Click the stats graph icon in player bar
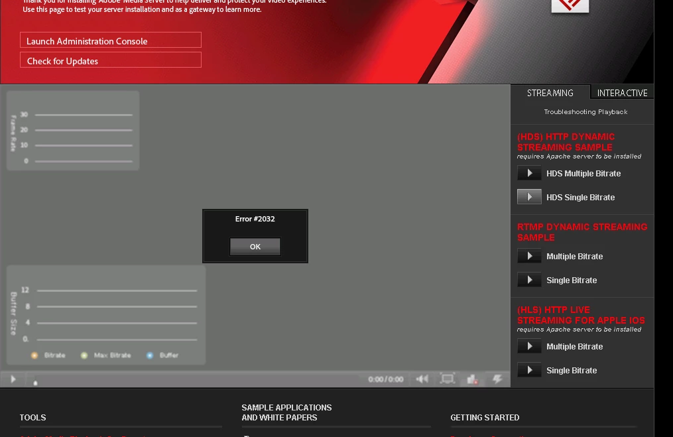 pyautogui.click(x=472, y=379)
